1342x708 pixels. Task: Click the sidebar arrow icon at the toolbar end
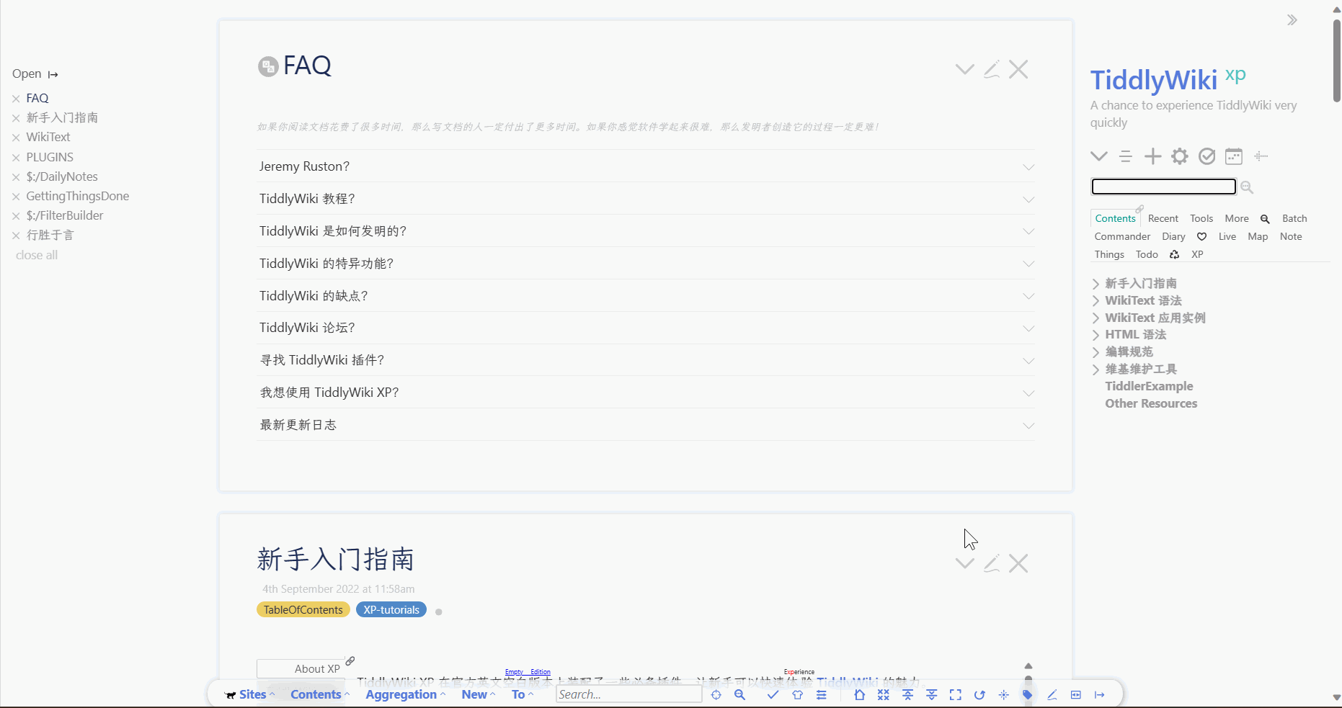[x=1100, y=695]
